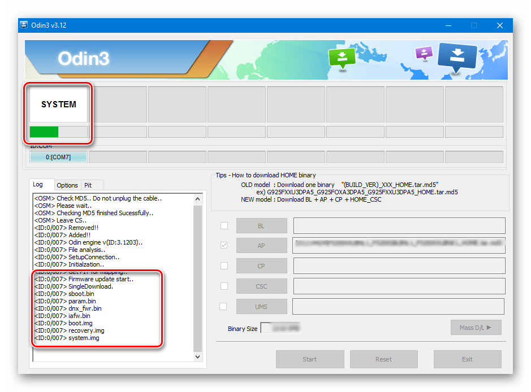Click the Reset button
Image resolution: width=531 pixels, height=392 pixels.
(383, 359)
